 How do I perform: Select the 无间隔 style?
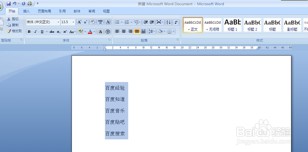point(213,25)
